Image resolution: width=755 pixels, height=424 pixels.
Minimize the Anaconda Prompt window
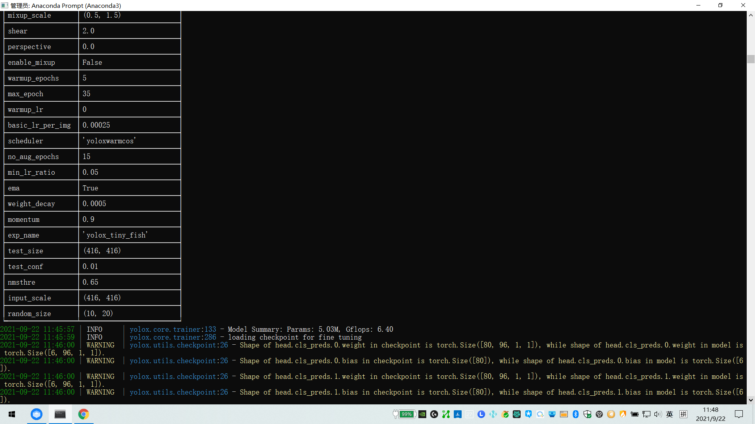coord(698,5)
